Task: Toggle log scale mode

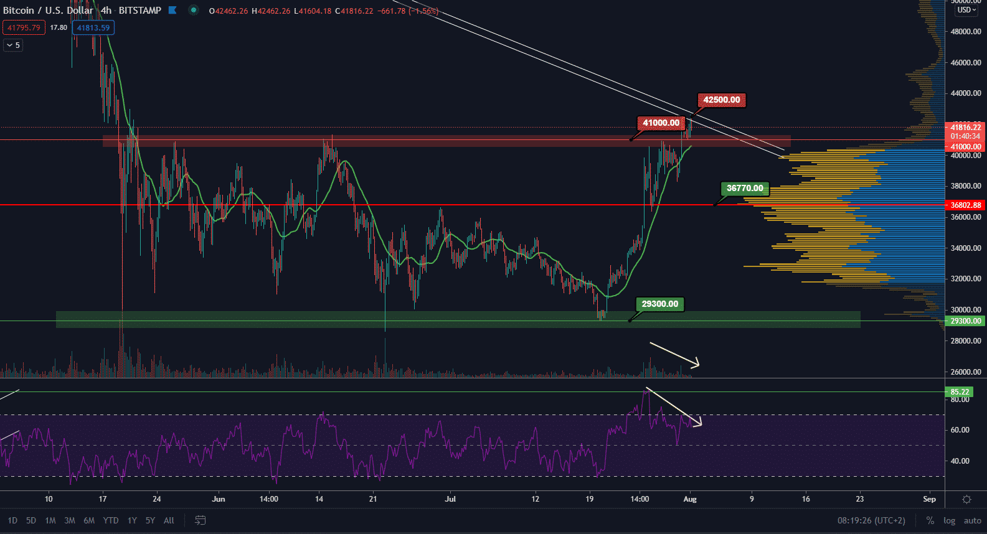Action: [x=949, y=520]
